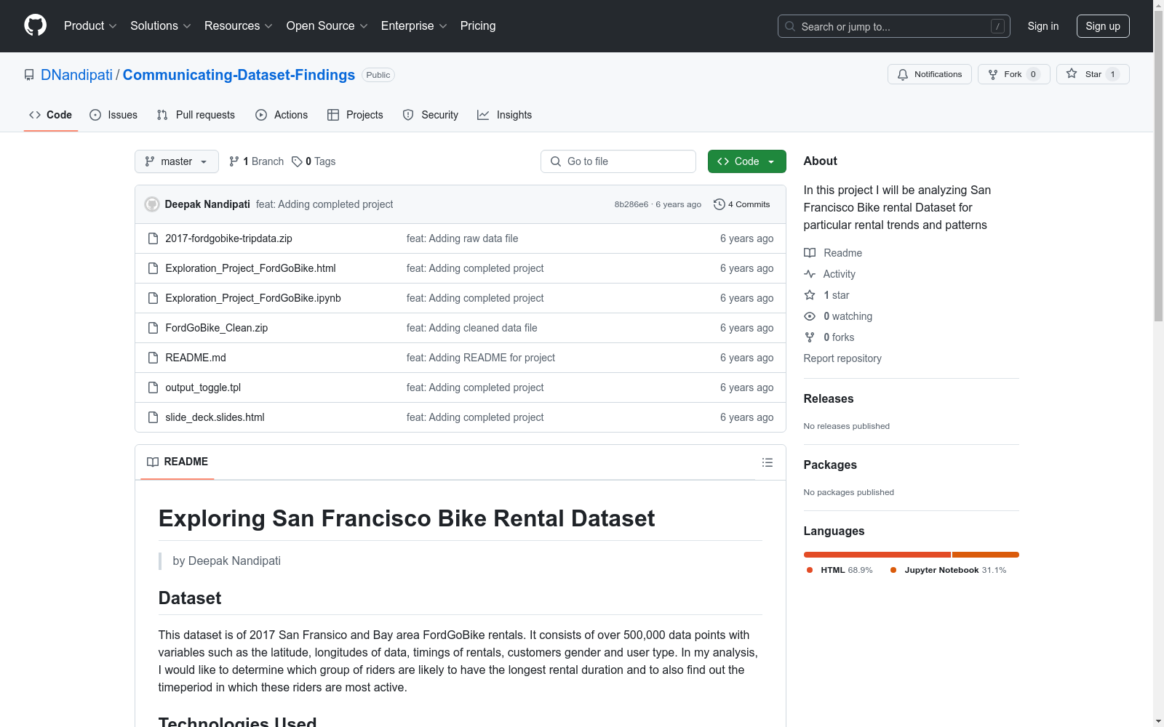The height and width of the screenshot is (727, 1164).
Task: Select the README tab
Action: [x=178, y=462]
